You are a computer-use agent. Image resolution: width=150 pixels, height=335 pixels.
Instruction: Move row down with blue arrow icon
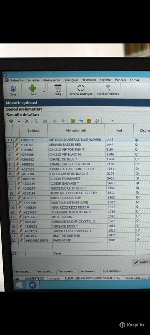click(x=55, y=121)
